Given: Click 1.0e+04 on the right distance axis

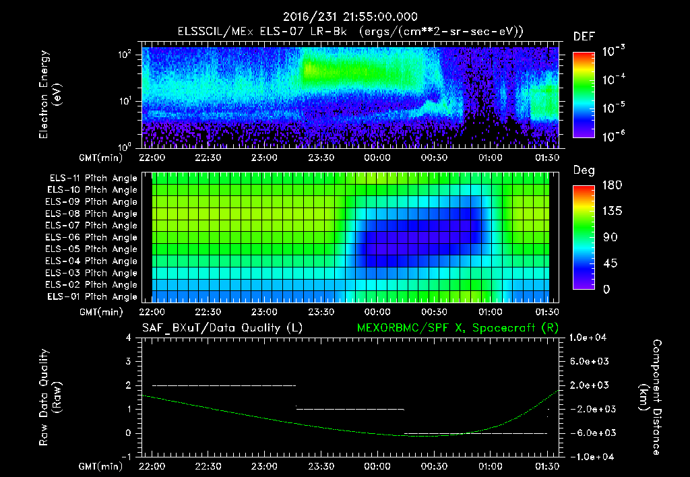Looking at the screenshot, I should (x=588, y=338).
